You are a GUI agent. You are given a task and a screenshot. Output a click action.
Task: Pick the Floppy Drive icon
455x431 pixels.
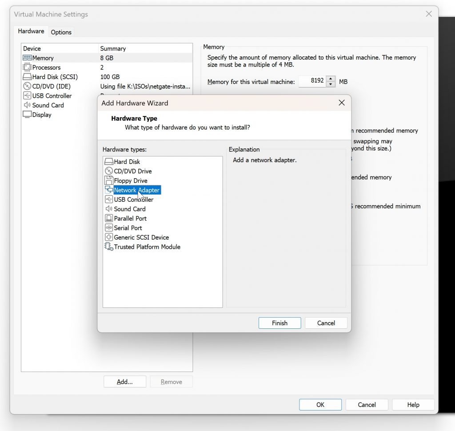pyautogui.click(x=108, y=180)
